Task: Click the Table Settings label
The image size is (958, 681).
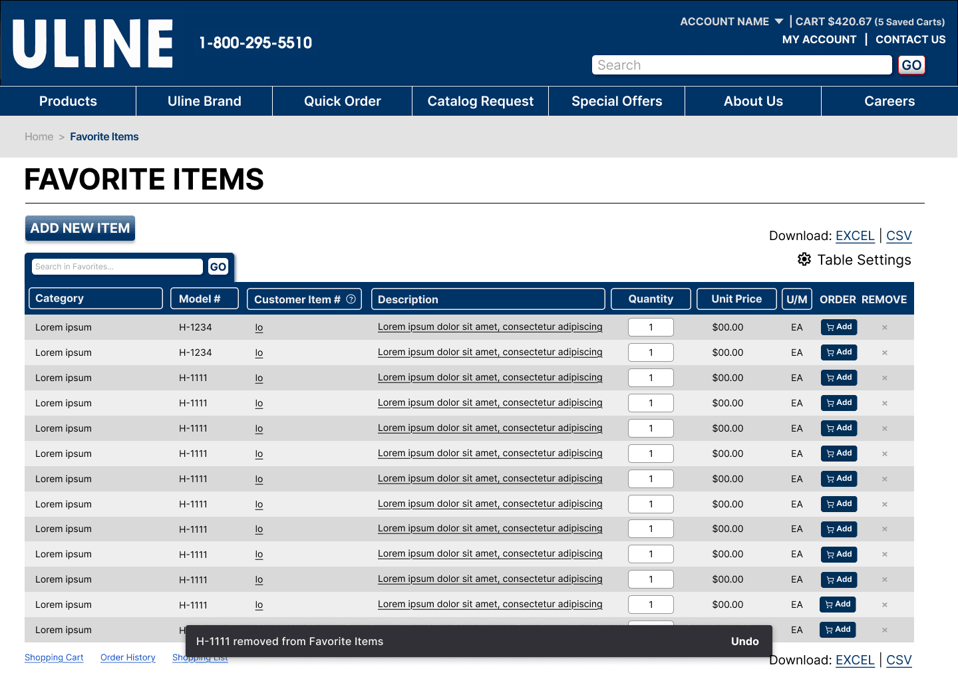Action: click(x=864, y=259)
